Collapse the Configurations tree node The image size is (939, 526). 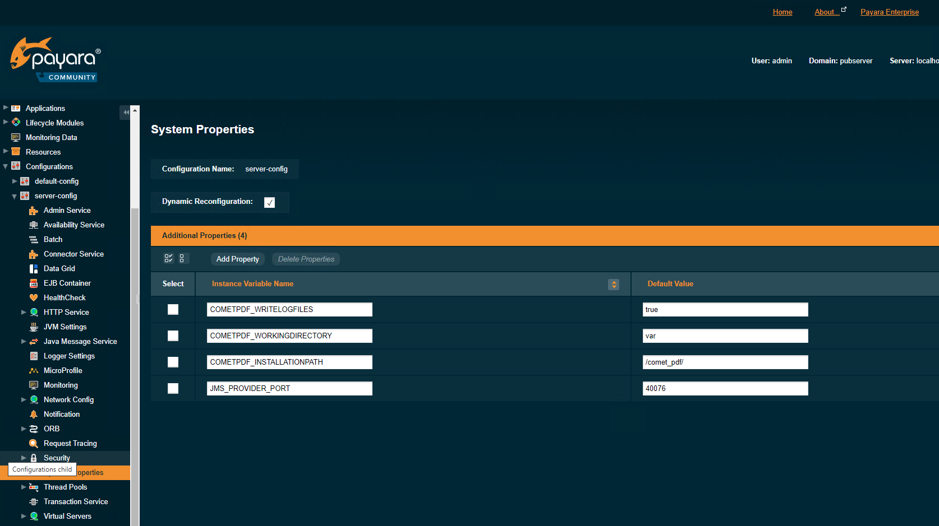pos(6,167)
